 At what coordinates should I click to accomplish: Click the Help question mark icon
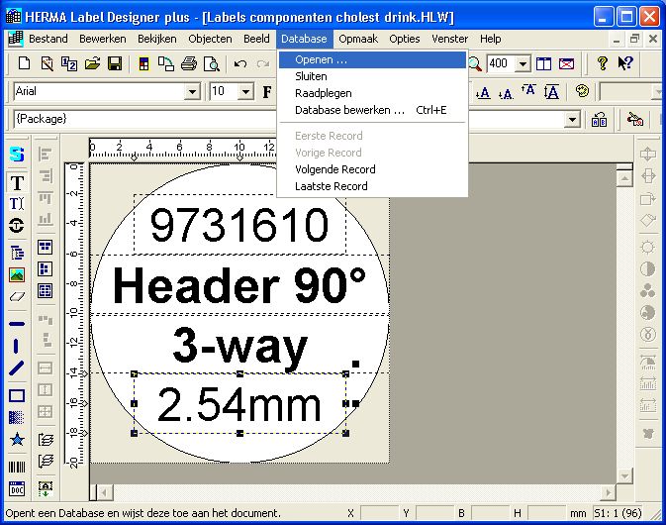tap(602, 64)
